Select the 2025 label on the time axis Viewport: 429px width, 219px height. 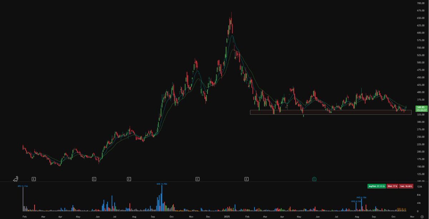[x=226, y=217]
